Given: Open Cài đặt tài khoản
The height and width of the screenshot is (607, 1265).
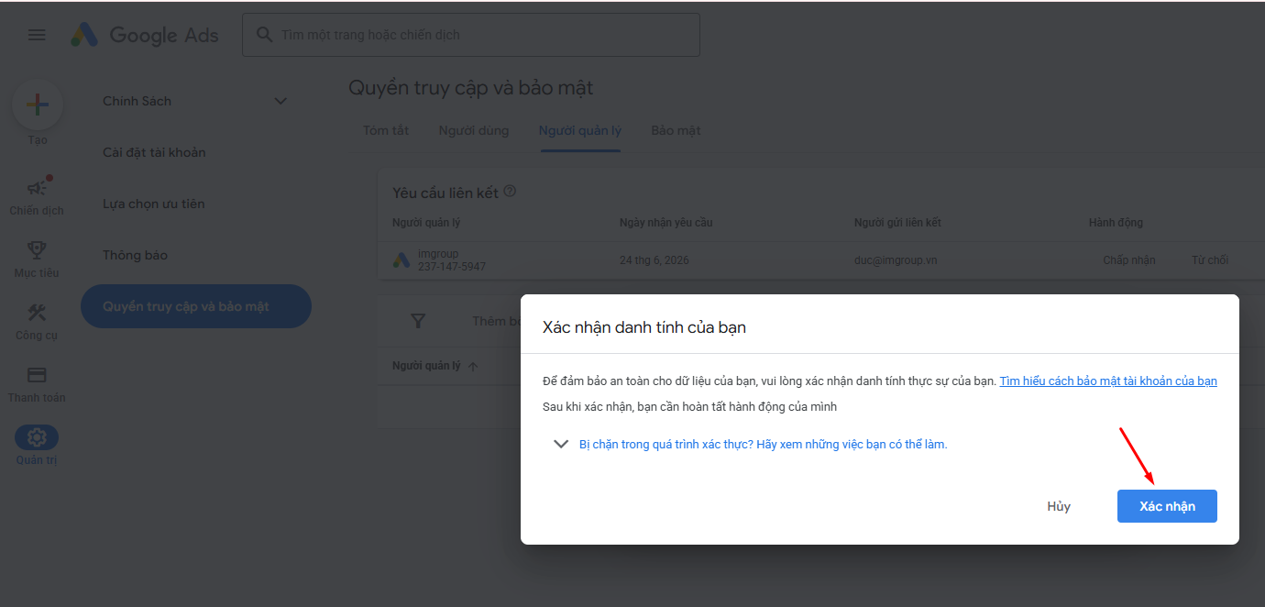Looking at the screenshot, I should [x=154, y=152].
